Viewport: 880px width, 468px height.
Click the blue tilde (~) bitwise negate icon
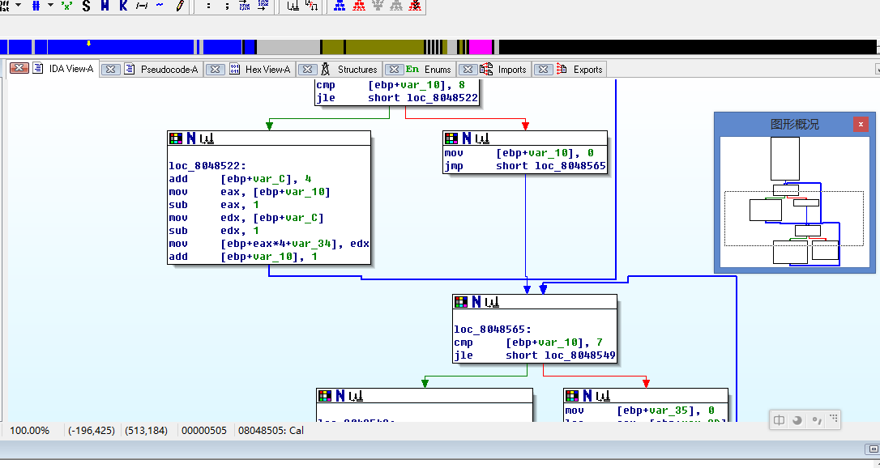click(160, 6)
